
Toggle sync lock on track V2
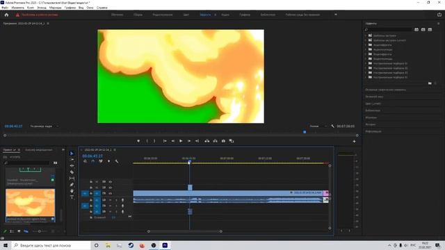(104, 187)
